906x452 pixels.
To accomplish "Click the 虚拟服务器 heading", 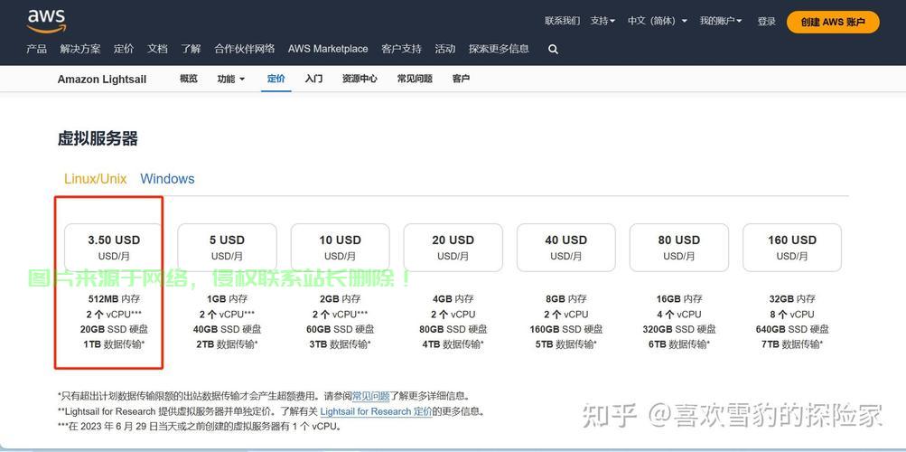I will click(x=98, y=138).
